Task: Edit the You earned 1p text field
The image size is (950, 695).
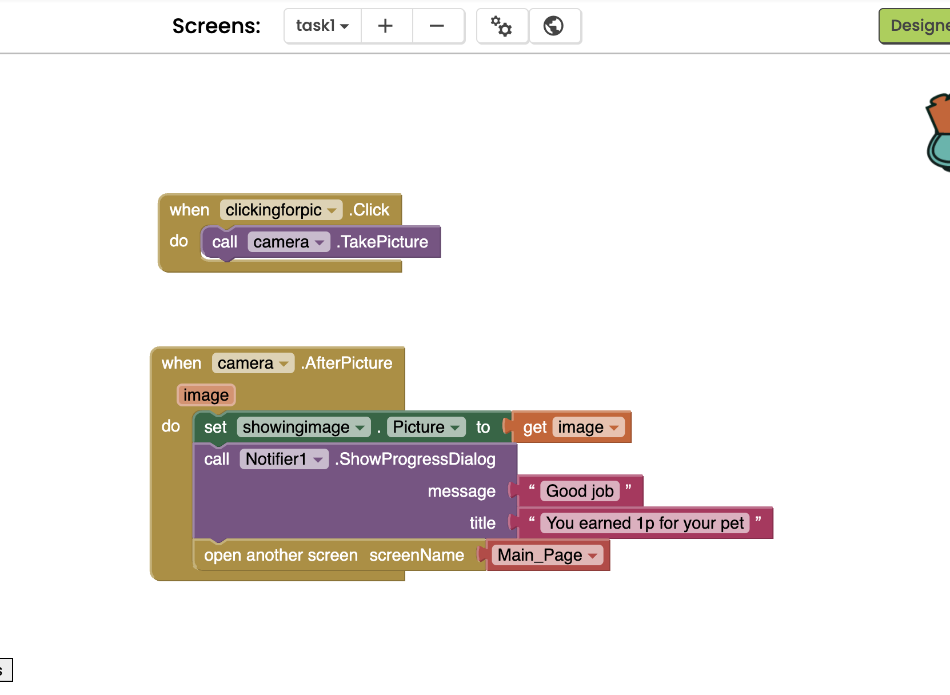Action: [x=645, y=523]
